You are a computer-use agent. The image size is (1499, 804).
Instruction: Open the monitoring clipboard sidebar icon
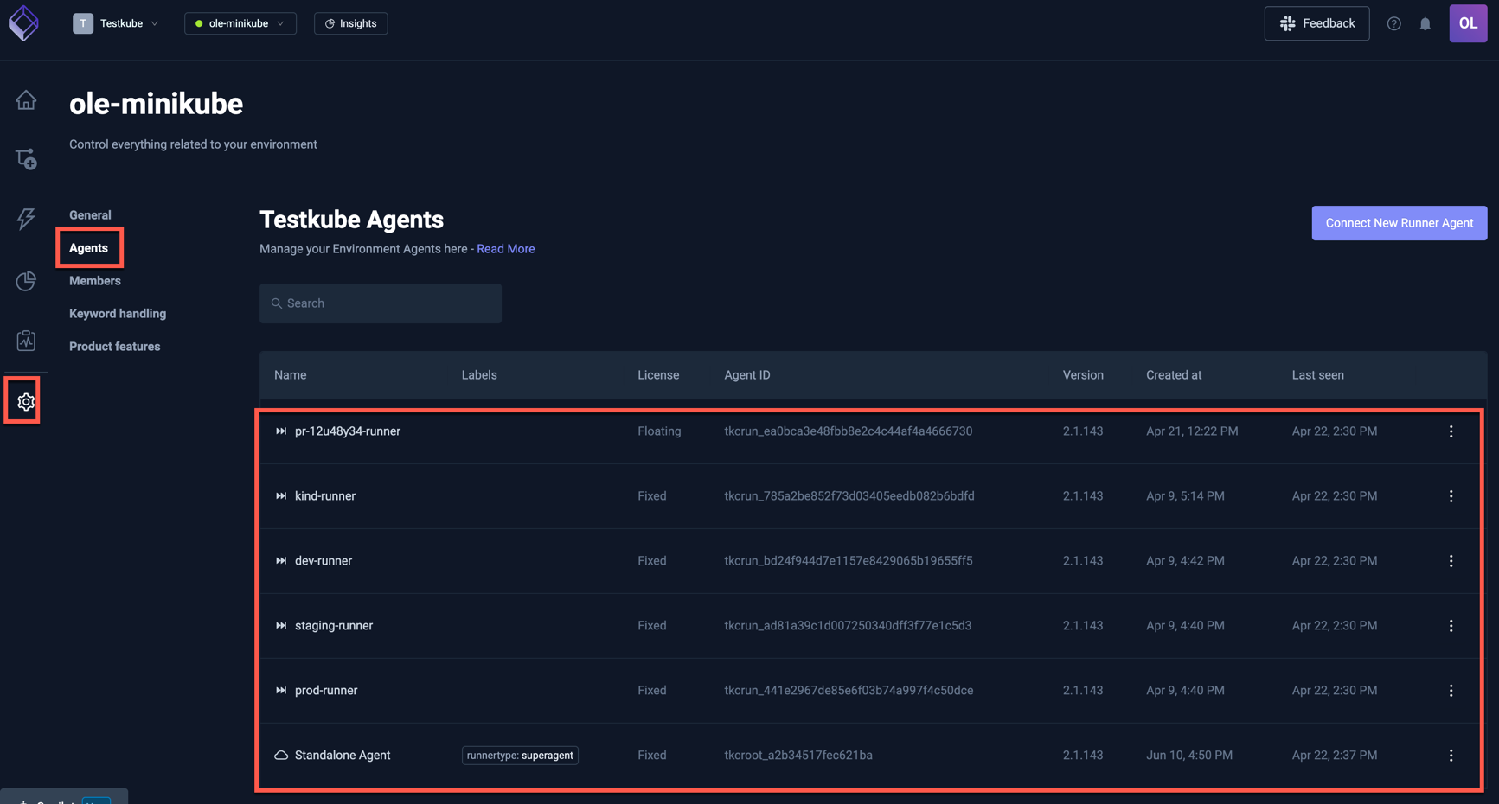coord(26,340)
